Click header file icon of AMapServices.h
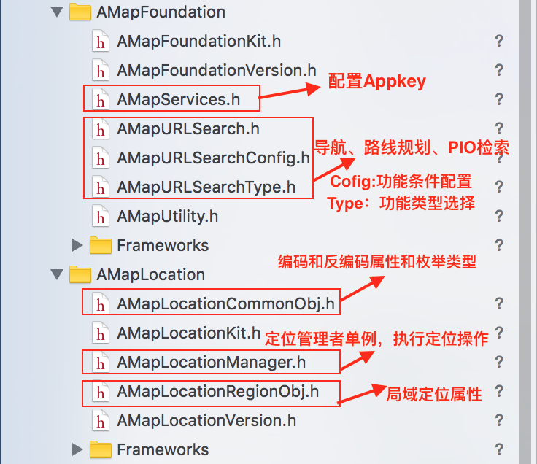Viewport: 537px width, 464px height. tap(101, 99)
